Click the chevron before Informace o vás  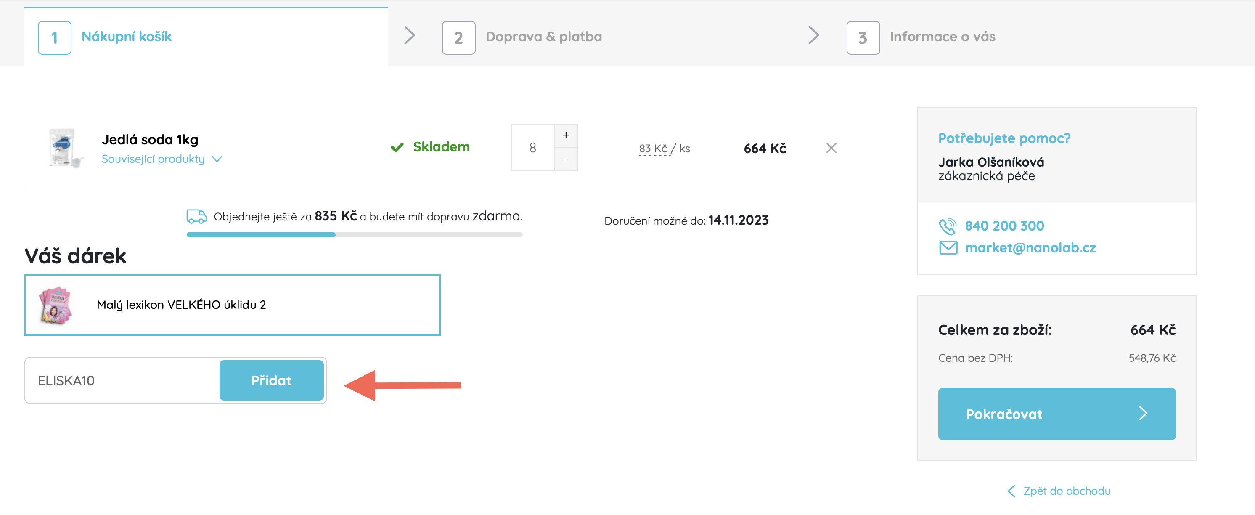click(814, 35)
